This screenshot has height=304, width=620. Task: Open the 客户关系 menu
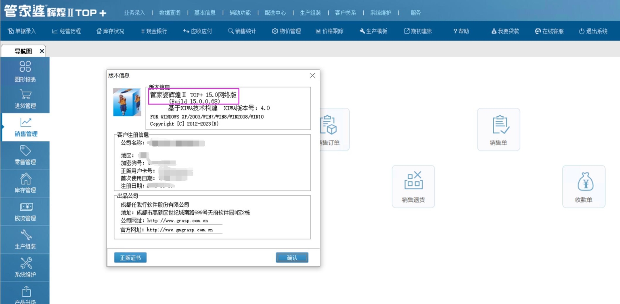[345, 13]
